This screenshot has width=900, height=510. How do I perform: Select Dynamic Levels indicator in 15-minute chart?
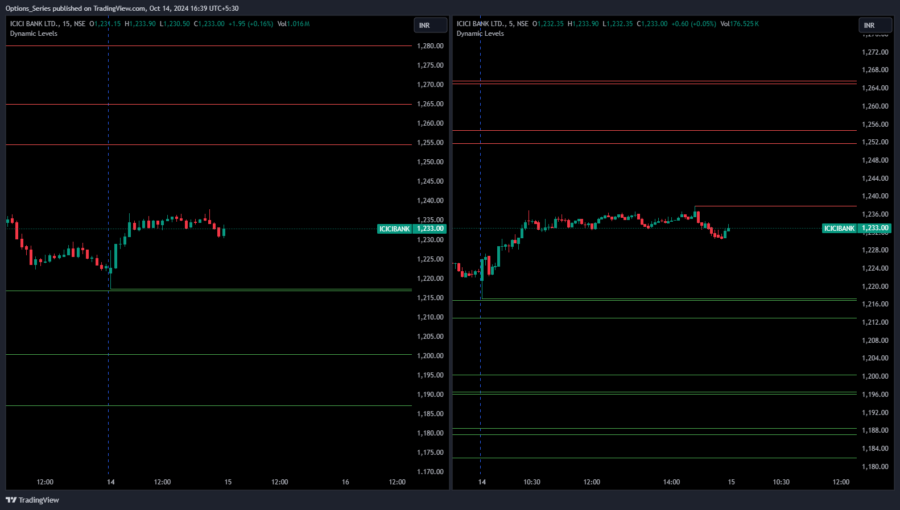34,34
